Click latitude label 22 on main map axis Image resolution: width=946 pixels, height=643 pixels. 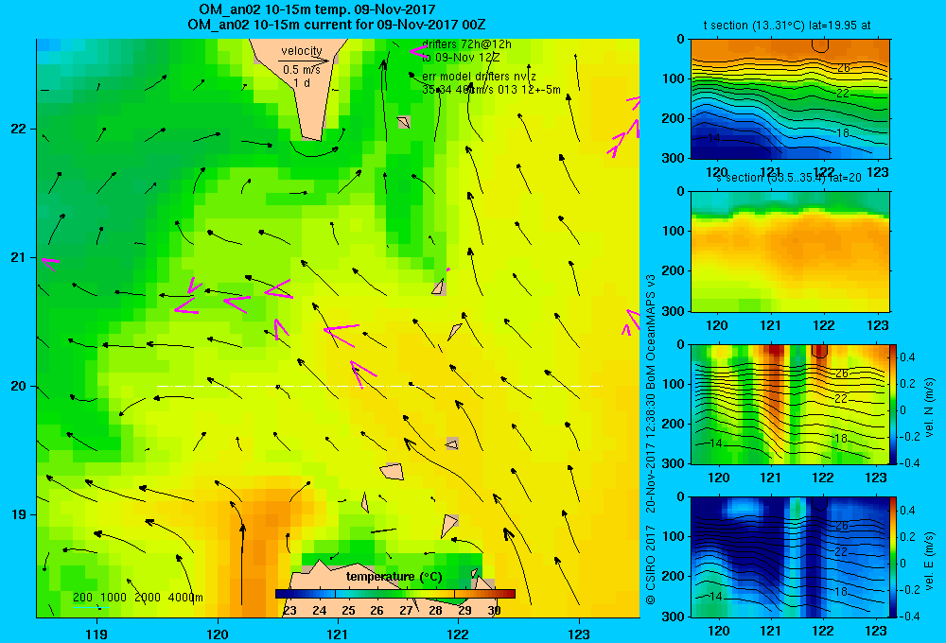[x=18, y=130]
